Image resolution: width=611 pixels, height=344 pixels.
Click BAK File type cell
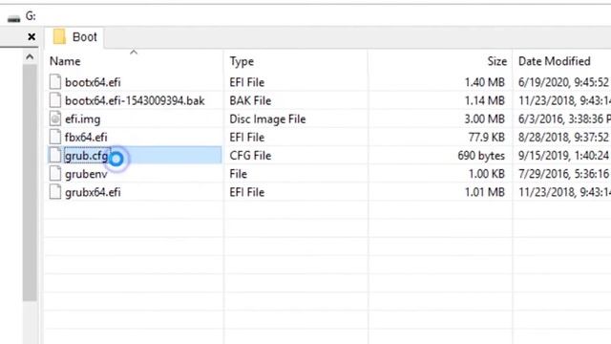tap(250, 100)
